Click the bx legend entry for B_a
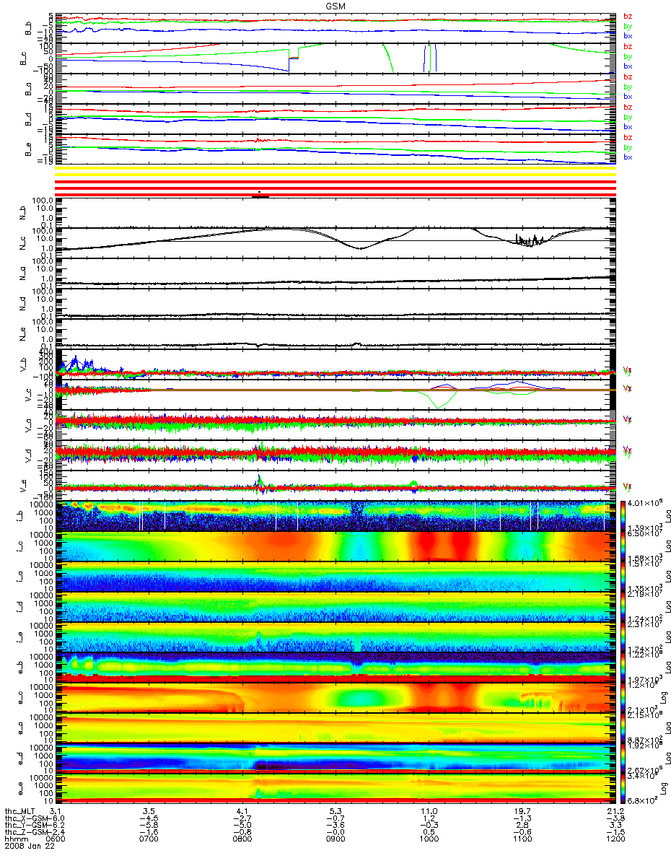 pos(627,97)
